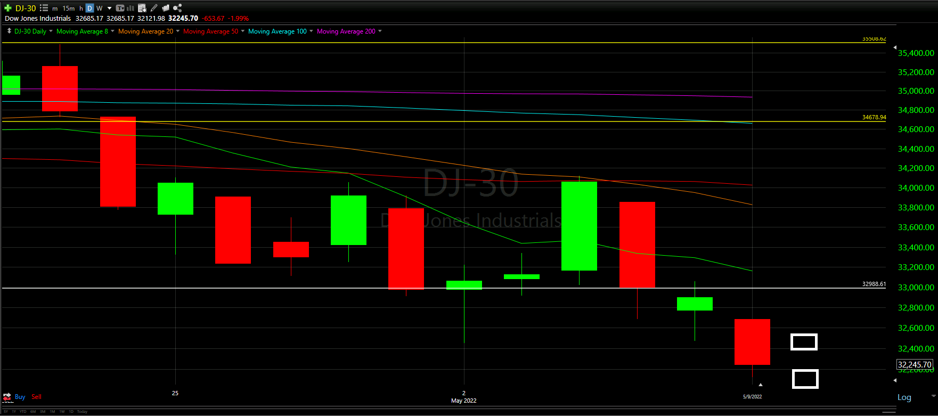Select the Today range tab
The width and height of the screenshot is (938, 416).
(x=82, y=412)
